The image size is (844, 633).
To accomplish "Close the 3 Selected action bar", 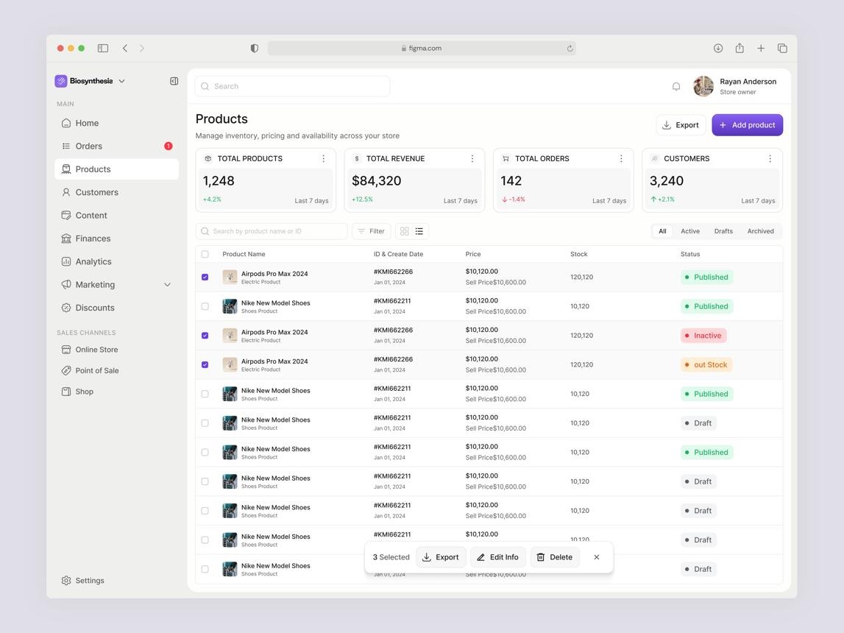I will point(597,557).
